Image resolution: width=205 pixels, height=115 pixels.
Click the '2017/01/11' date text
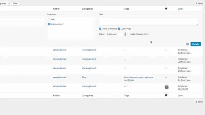coord(183,89)
